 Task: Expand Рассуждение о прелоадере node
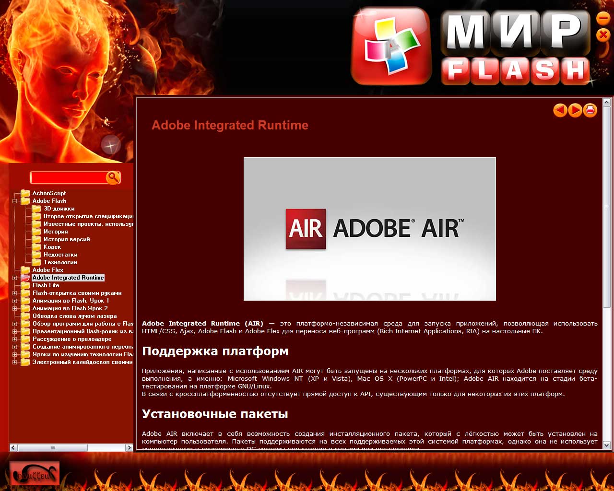point(15,339)
